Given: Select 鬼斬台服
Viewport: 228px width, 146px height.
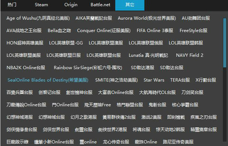Looking at the screenshot, I should coord(157,105).
